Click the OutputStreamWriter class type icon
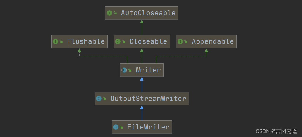 (x=99, y=99)
